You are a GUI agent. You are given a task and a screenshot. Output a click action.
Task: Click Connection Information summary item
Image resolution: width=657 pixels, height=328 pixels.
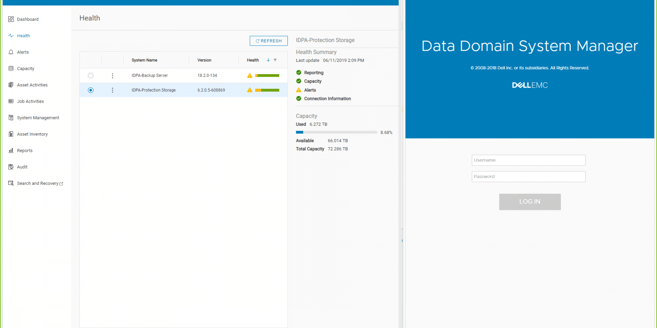328,98
